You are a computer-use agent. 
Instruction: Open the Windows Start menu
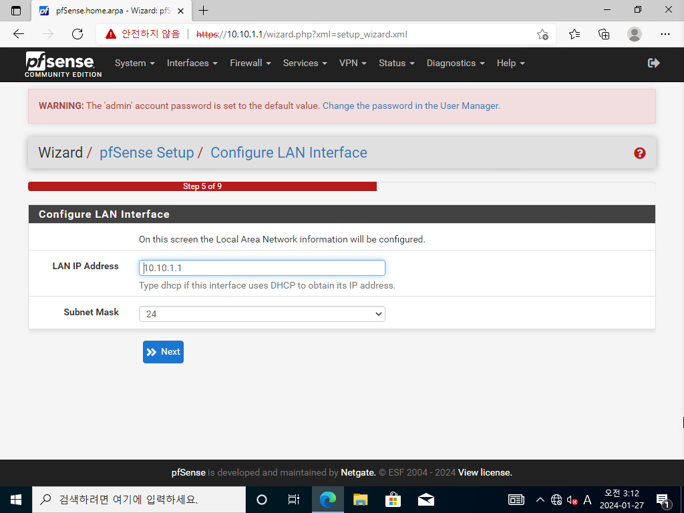16,500
